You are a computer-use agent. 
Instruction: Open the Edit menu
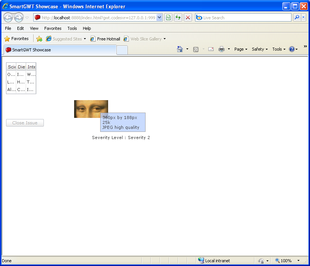coord(20,28)
